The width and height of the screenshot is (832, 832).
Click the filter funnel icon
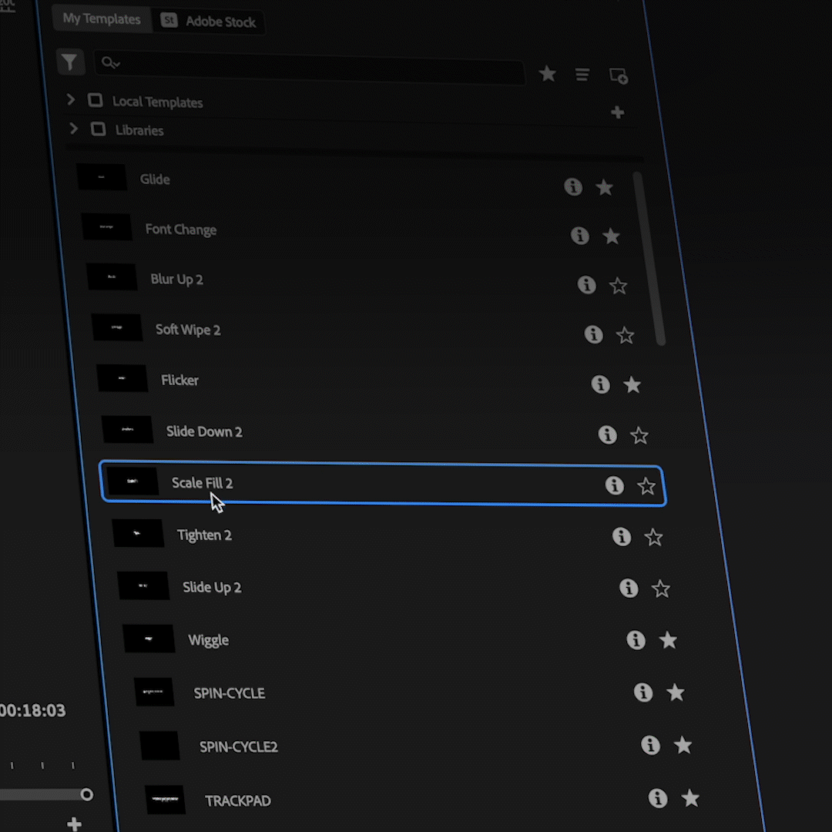[69, 62]
